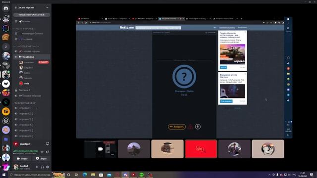The image size is (317, 178).
Task: Toggle noise suppression icon in voice panel
Action: [x=42, y=152]
